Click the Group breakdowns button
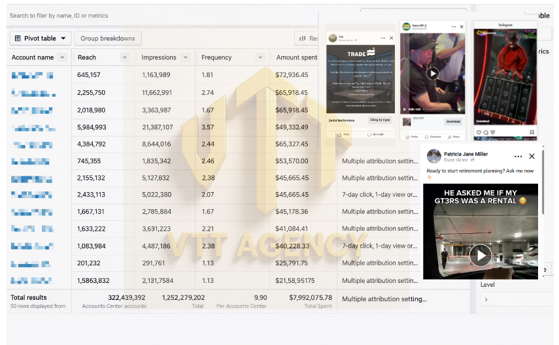 108,38
